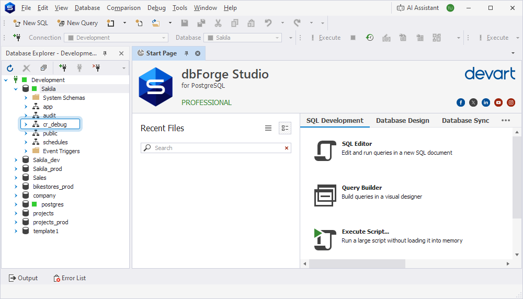523x299 pixels.
Task: Click the New Query toolbar button
Action: coord(77,23)
